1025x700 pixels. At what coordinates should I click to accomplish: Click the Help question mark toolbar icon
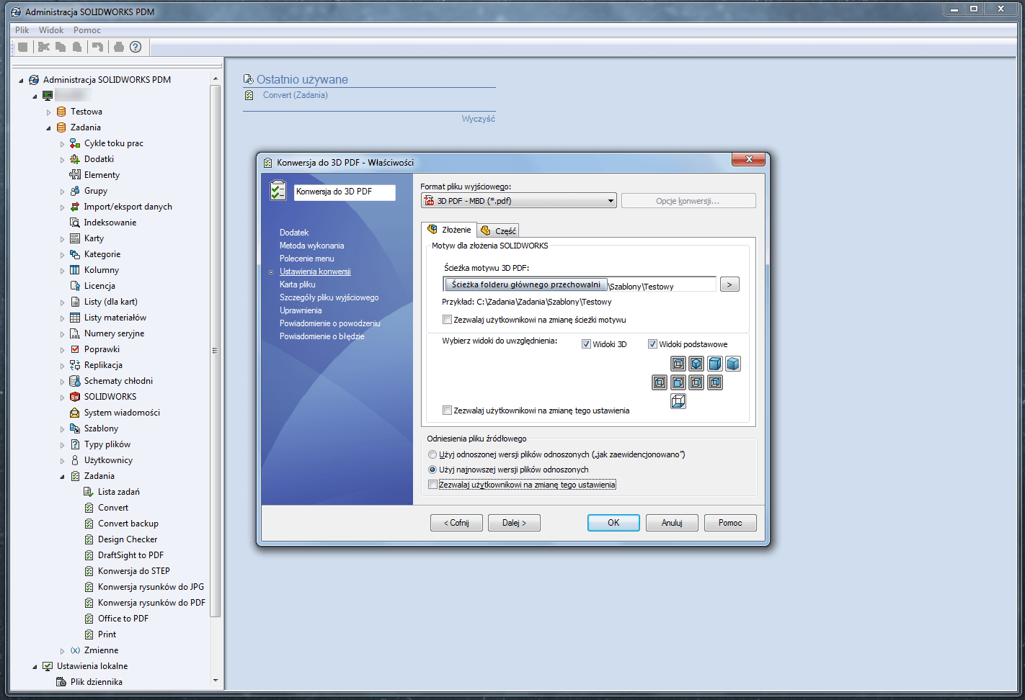point(135,47)
